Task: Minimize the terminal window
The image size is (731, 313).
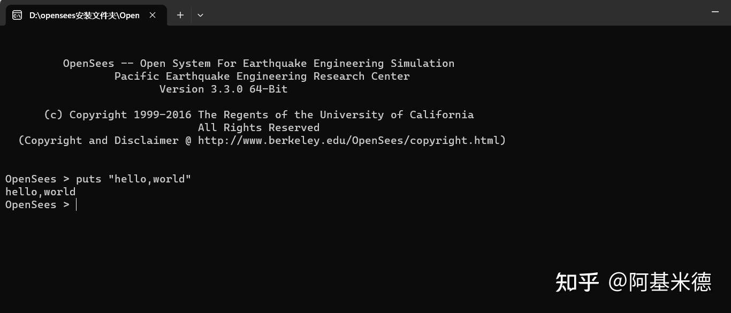Action: click(715, 12)
